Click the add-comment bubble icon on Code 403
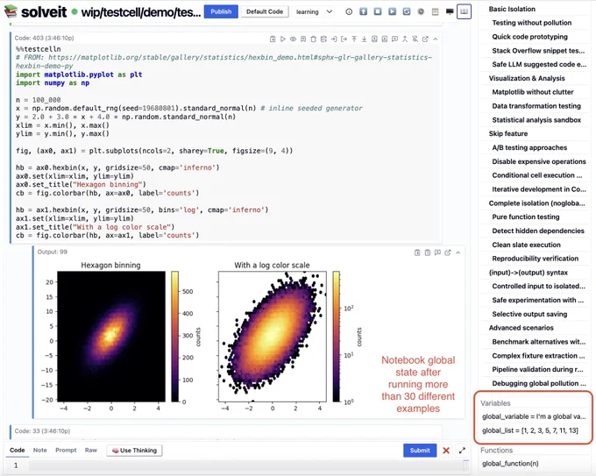 point(394,39)
